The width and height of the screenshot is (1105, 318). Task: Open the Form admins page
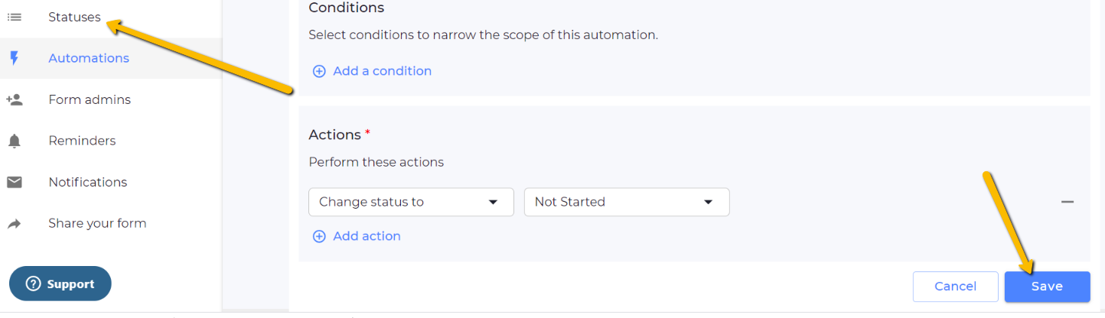tap(90, 99)
